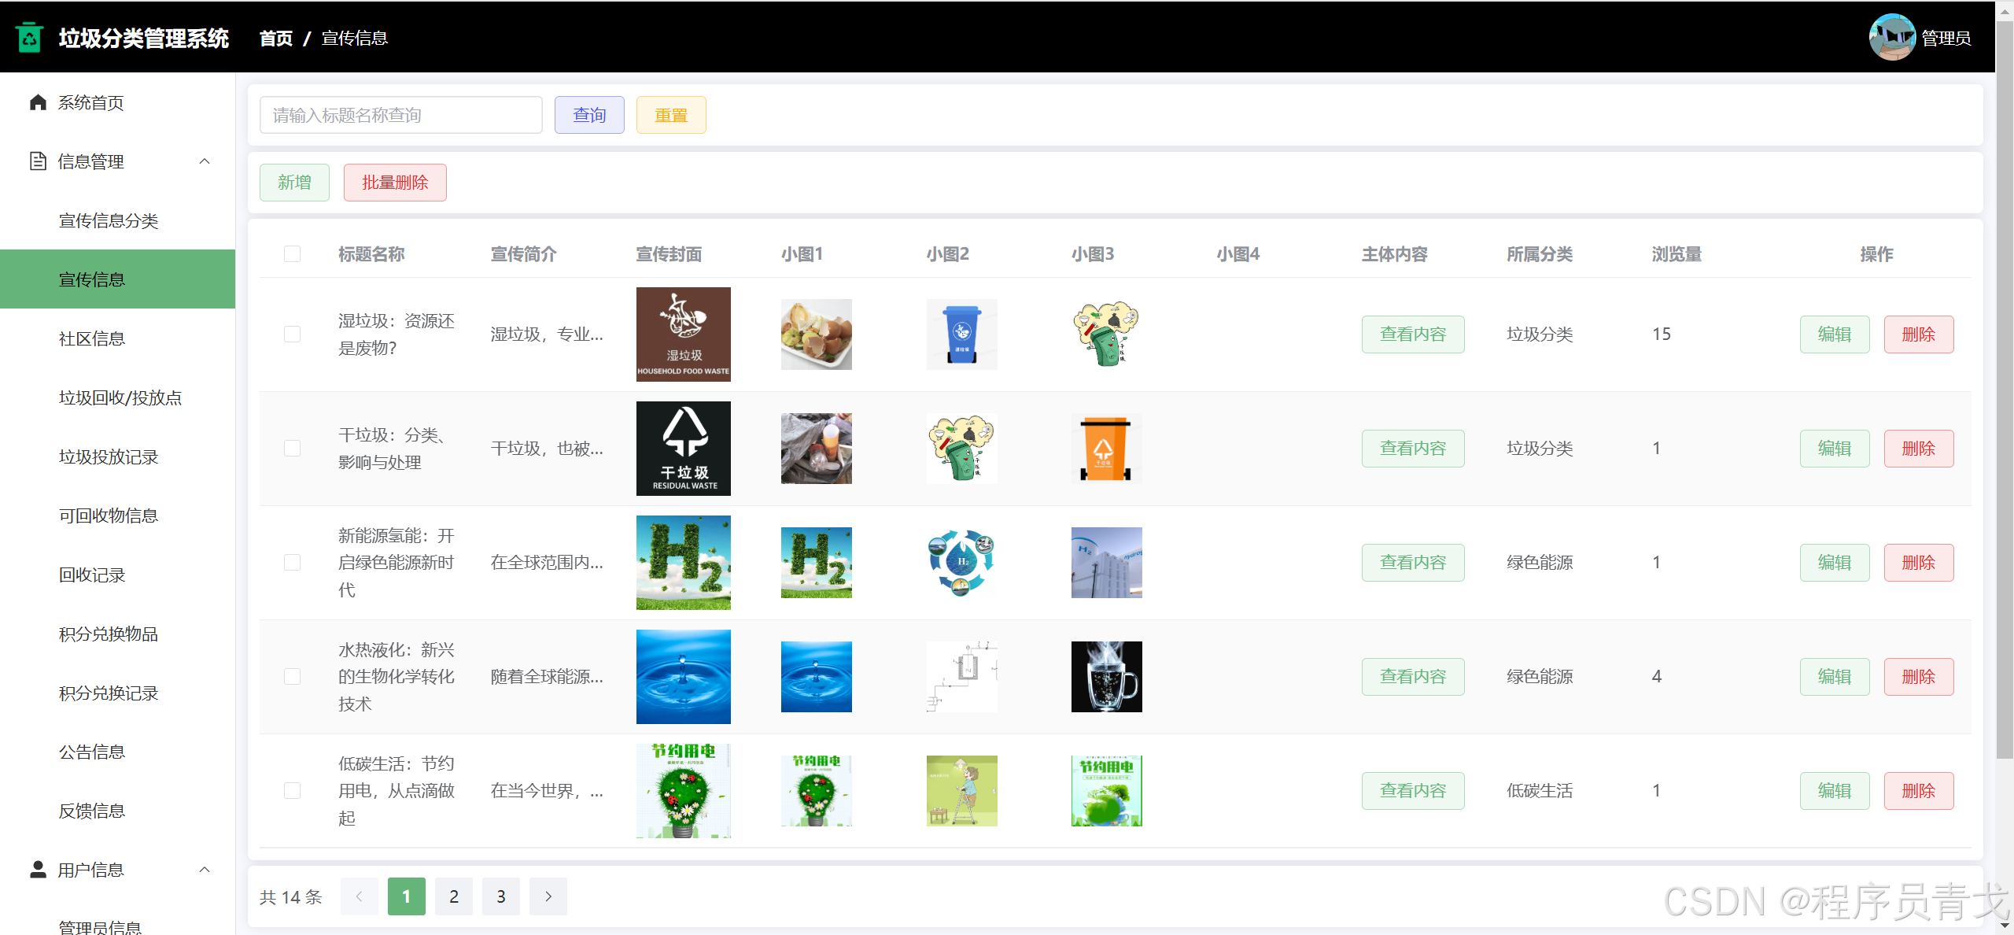This screenshot has height=935, width=2014.
Task: Go to next page using arrow
Action: pos(548,896)
